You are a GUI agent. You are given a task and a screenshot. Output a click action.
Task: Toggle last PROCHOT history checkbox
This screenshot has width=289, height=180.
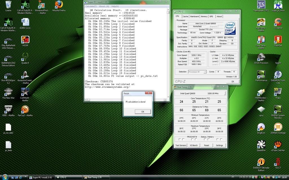point(221,139)
